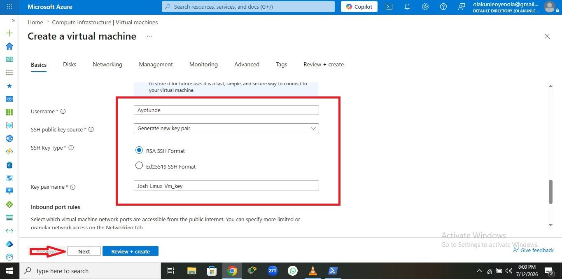Click the vertical scrollbar thumb
This screenshot has height=279, width=562.
tap(551, 191)
